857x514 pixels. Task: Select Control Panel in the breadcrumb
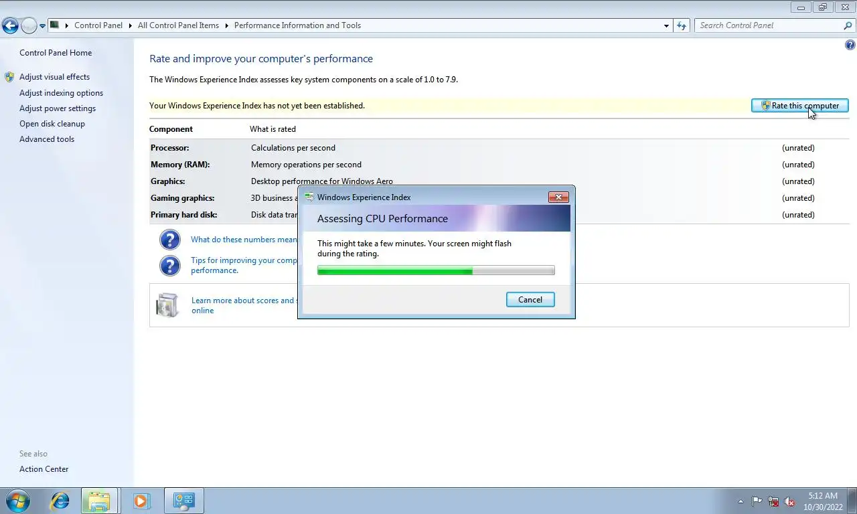coord(98,25)
